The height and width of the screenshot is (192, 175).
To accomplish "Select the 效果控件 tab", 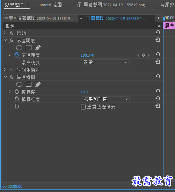I will [14, 5].
